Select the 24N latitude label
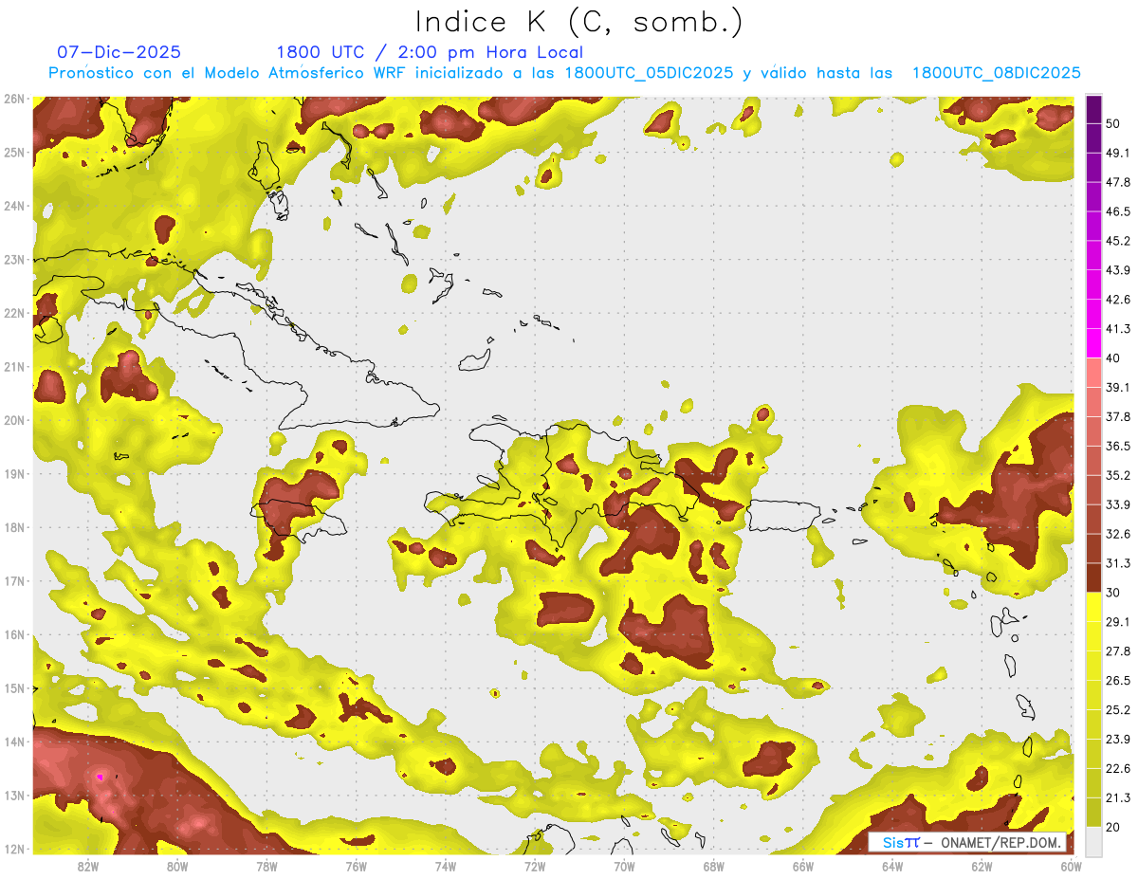Image resolution: width=1138 pixels, height=879 pixels. [x=14, y=206]
